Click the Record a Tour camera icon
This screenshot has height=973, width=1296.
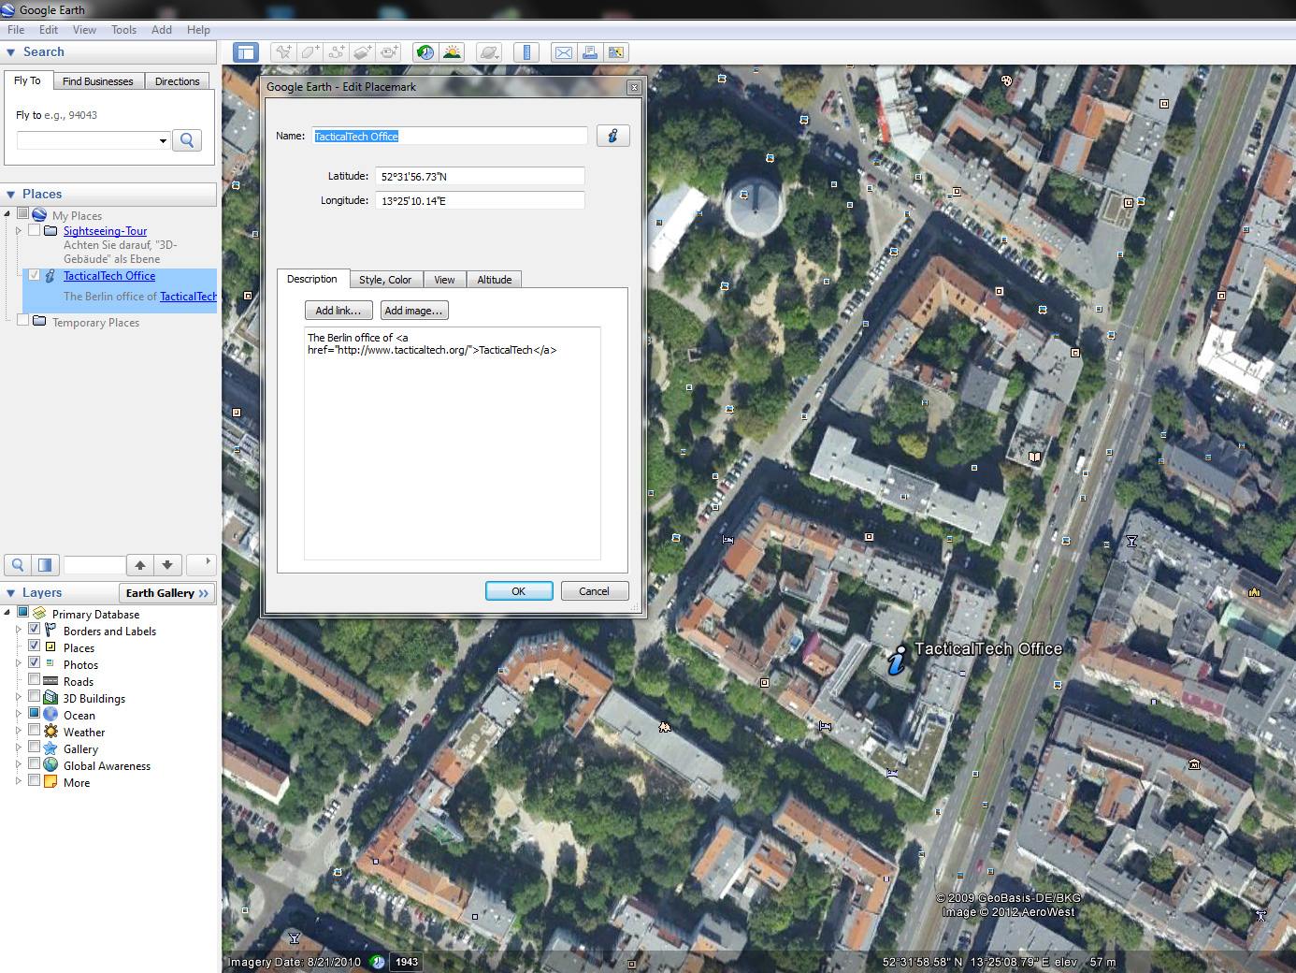tap(388, 52)
